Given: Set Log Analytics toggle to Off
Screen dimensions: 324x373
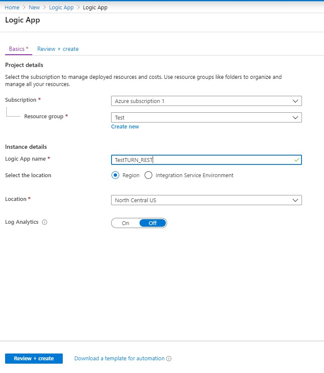Looking at the screenshot, I should (153, 223).
